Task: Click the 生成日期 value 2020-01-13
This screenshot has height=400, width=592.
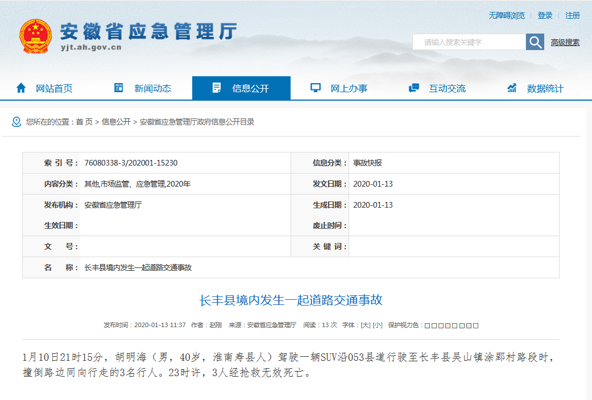Action: (372, 205)
